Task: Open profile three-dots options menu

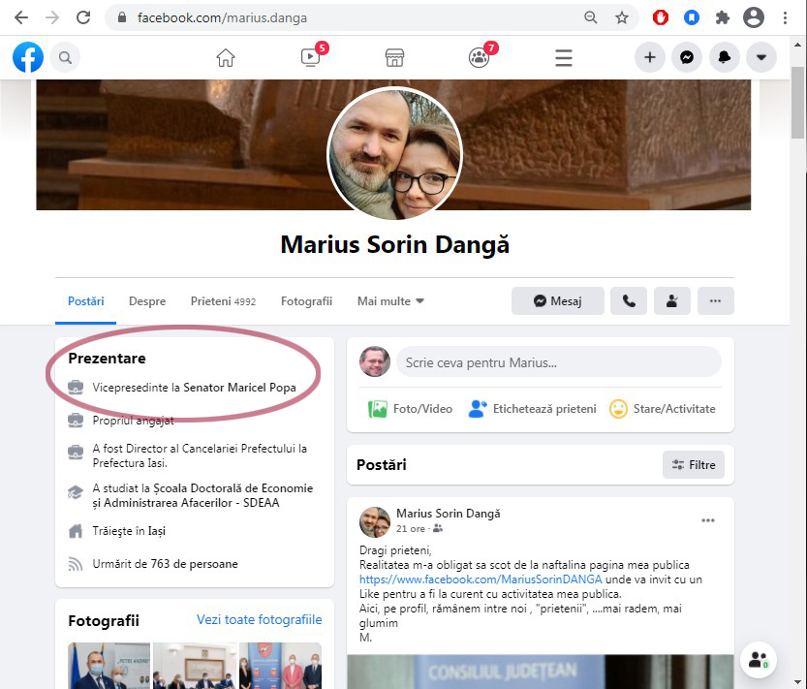Action: (x=715, y=301)
